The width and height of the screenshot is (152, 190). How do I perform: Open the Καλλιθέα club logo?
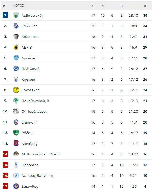pos(16,26)
